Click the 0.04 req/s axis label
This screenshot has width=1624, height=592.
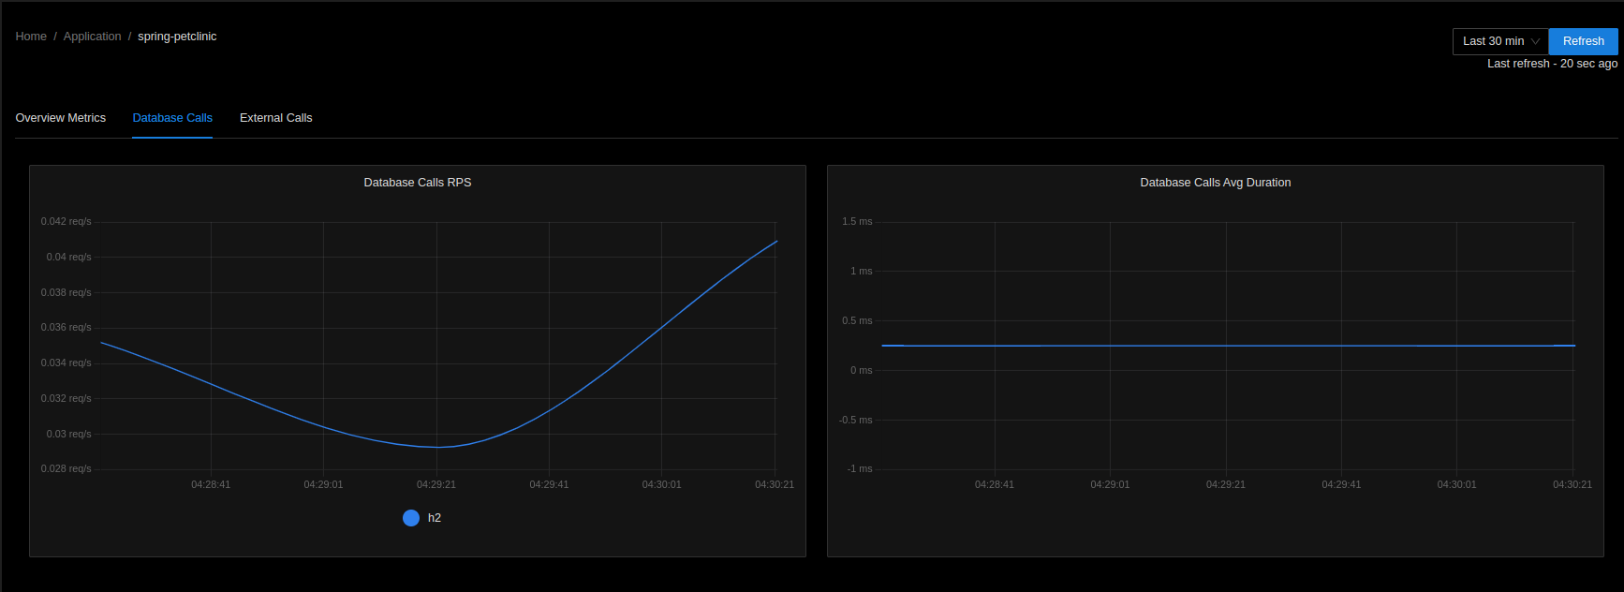click(x=69, y=258)
